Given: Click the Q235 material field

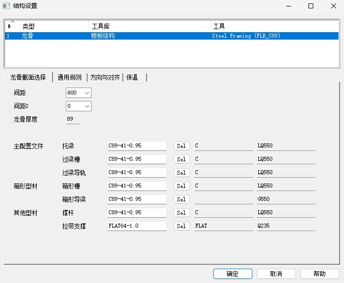Looking at the screenshot, I should pyautogui.click(x=286, y=226).
